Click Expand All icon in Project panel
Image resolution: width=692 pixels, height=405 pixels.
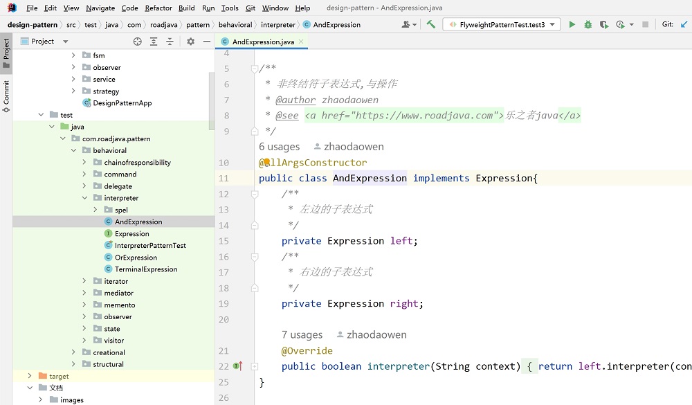pos(154,42)
